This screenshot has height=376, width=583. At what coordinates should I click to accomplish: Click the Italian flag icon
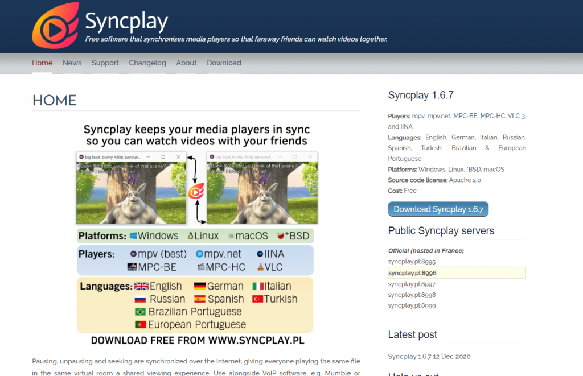pyautogui.click(x=258, y=286)
